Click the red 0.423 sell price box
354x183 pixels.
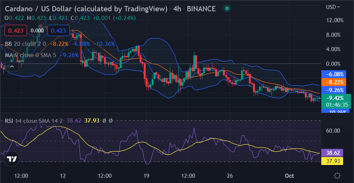16,30
